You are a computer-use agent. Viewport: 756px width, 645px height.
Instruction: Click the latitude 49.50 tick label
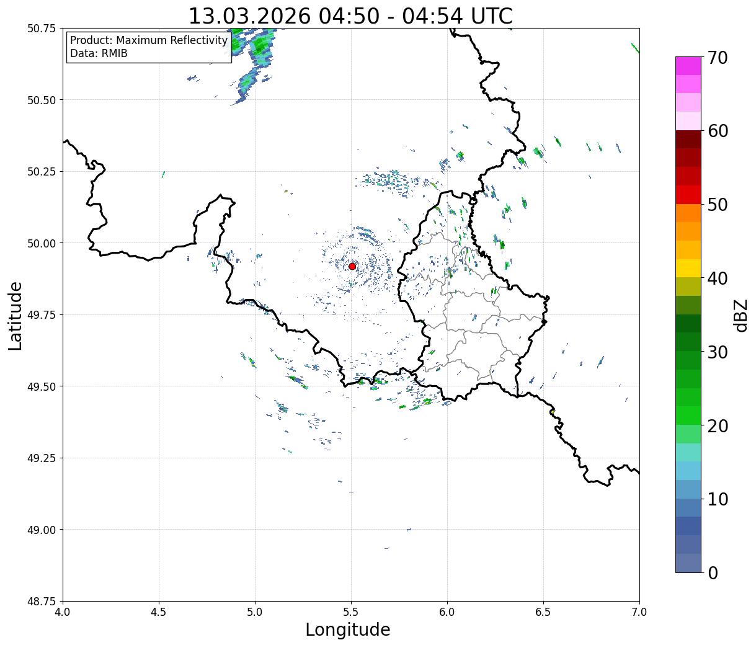(x=42, y=386)
